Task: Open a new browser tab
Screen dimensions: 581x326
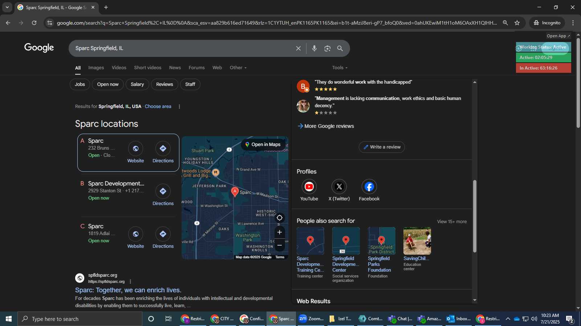Action: (x=106, y=7)
